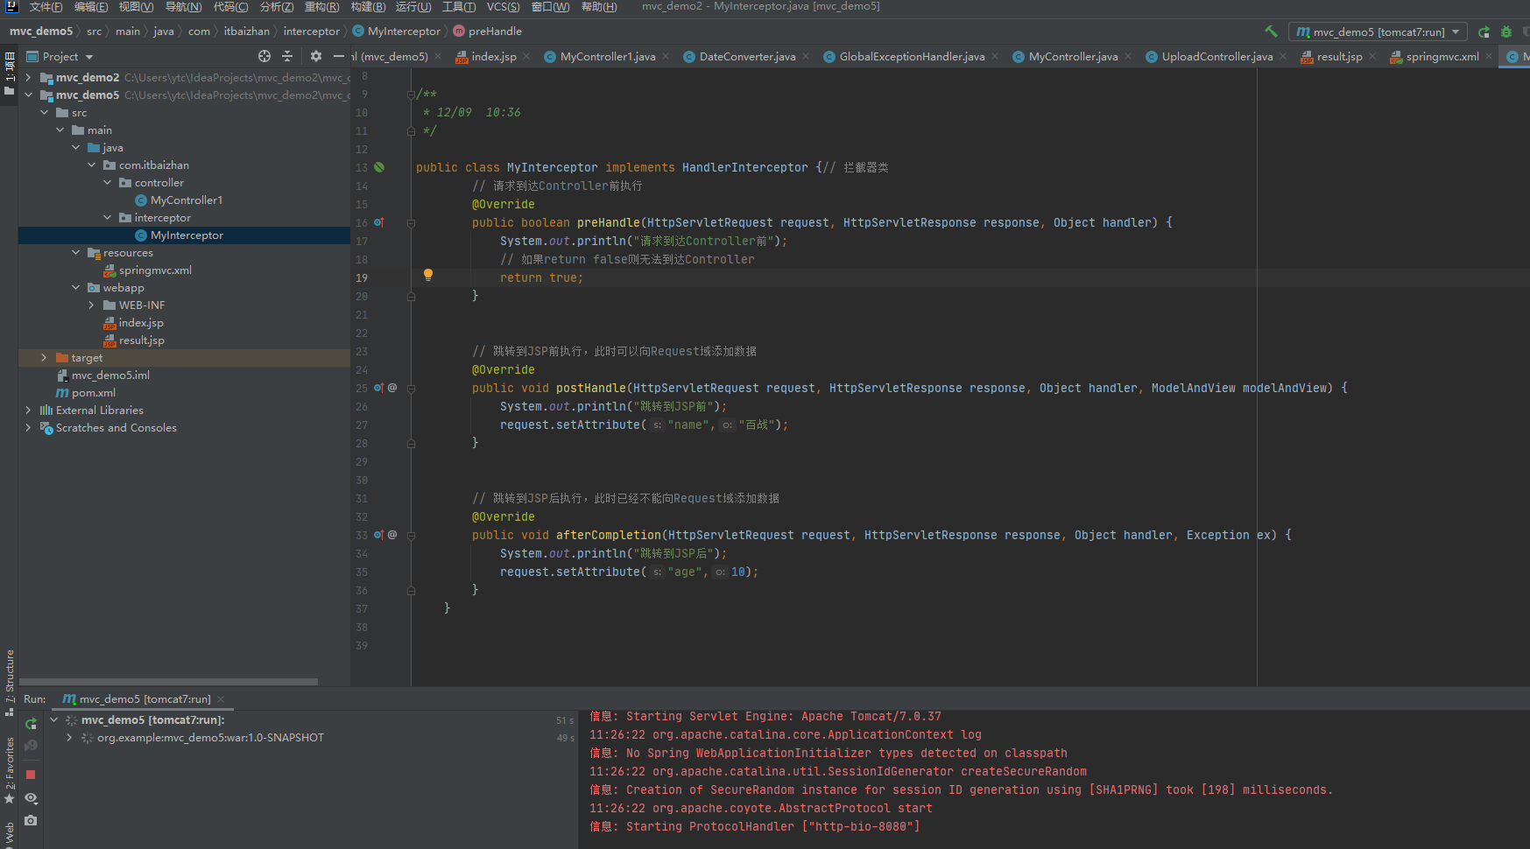
Task: Click the Debug bug icon in the top toolbar
Action: [1506, 32]
